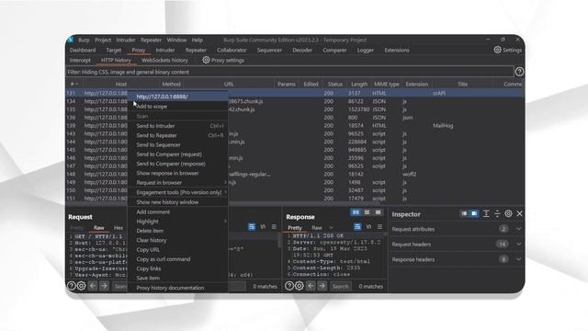This screenshot has width=588, height=331.
Task: Sort by Length column header
Action: pyautogui.click(x=359, y=84)
